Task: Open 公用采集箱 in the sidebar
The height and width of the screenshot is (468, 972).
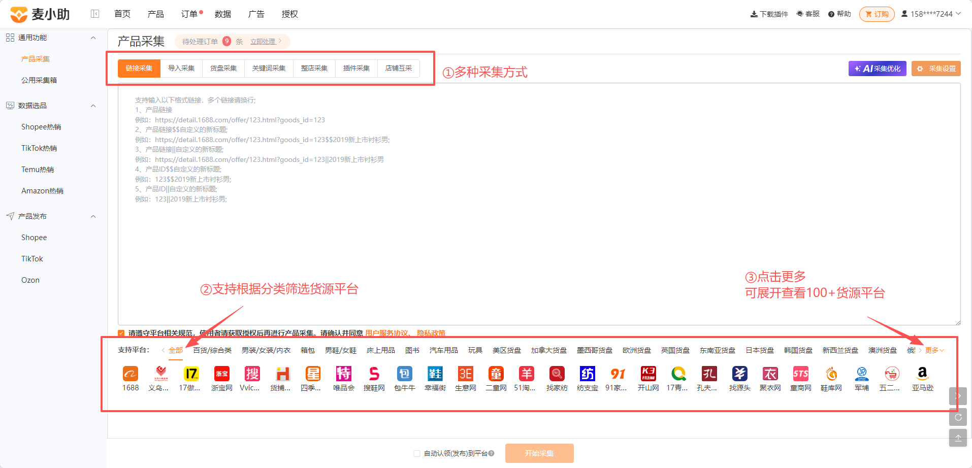Action: click(39, 80)
